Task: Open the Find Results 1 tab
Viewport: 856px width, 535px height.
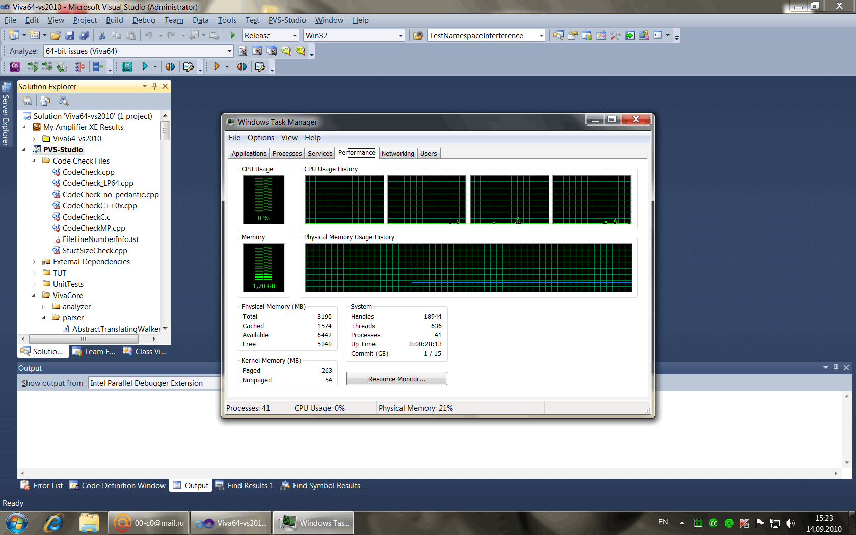Action: pos(244,486)
